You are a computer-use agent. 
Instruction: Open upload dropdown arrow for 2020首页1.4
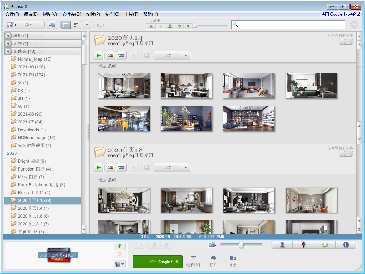pos(185,55)
